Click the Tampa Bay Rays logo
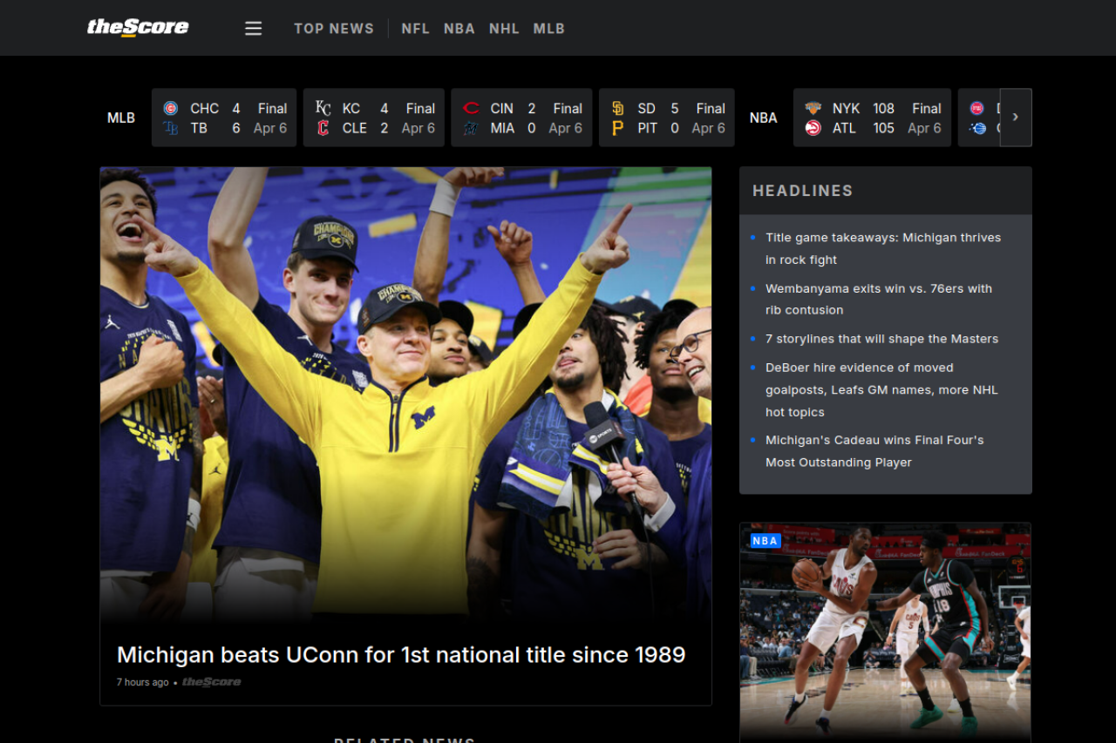This screenshot has height=743, width=1116. (x=172, y=127)
